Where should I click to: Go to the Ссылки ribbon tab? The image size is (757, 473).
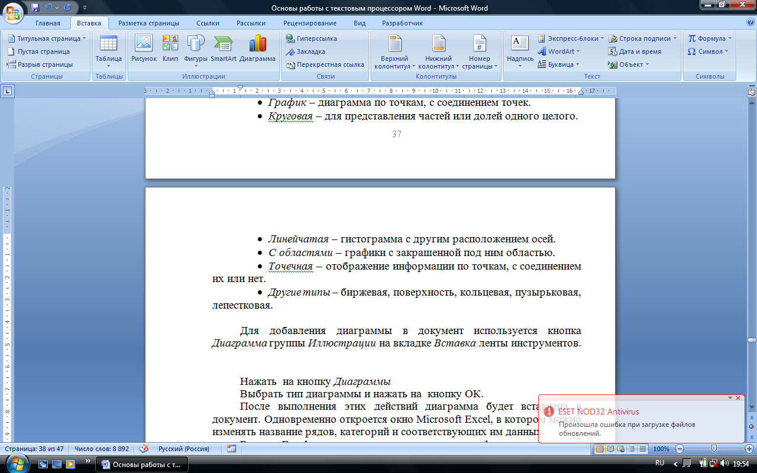(x=208, y=23)
